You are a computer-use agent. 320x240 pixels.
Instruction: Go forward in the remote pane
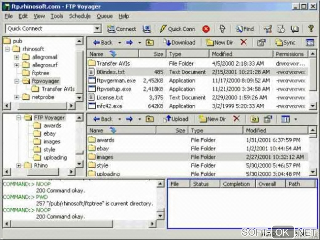pos(129,43)
